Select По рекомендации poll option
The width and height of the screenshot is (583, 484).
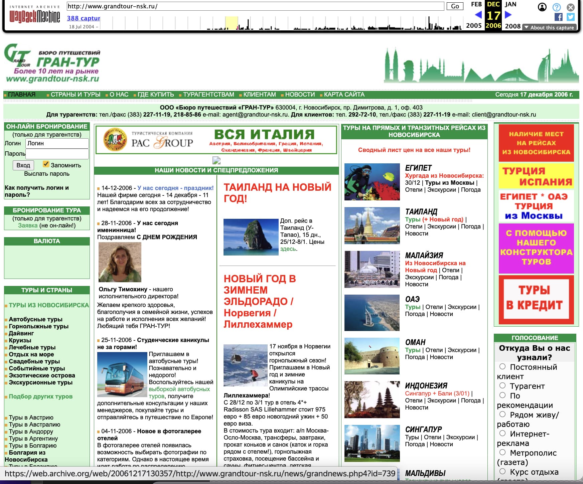point(502,395)
